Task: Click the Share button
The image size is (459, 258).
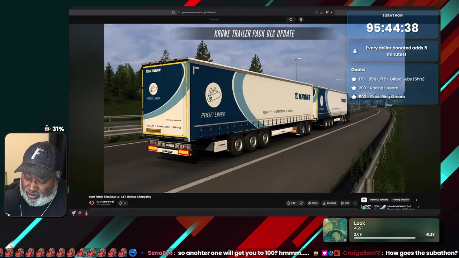Action: 312,203
